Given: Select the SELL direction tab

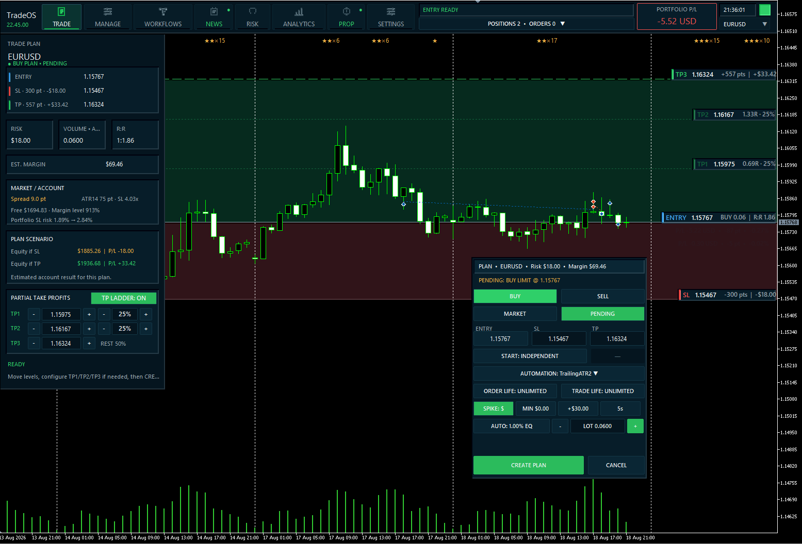Looking at the screenshot, I should tap(602, 296).
